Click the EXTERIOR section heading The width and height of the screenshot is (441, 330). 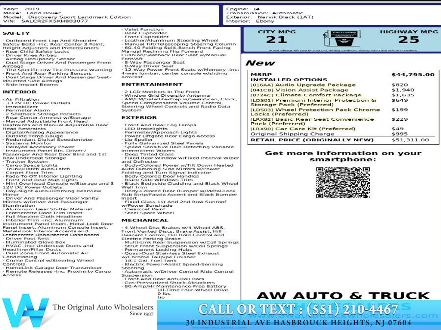tap(139, 117)
